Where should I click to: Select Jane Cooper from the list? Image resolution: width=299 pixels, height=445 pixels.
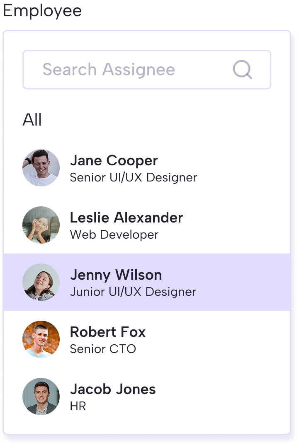114,161
